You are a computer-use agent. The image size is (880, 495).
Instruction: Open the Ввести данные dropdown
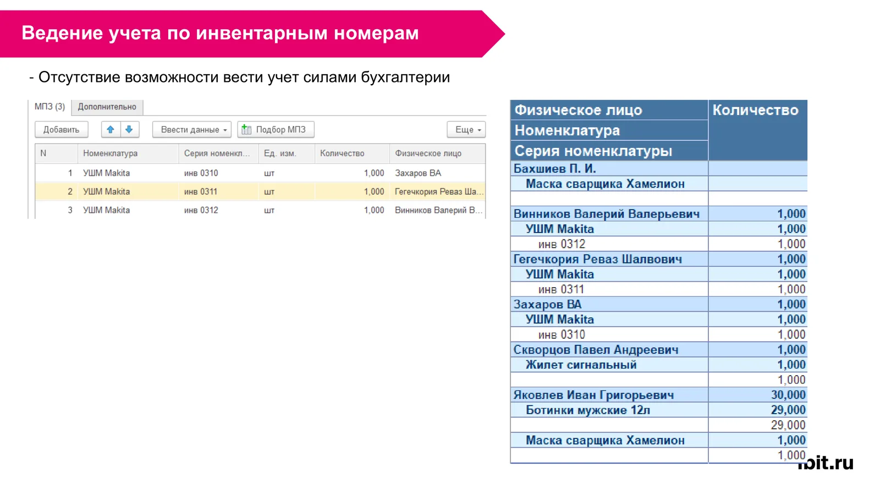click(x=192, y=130)
